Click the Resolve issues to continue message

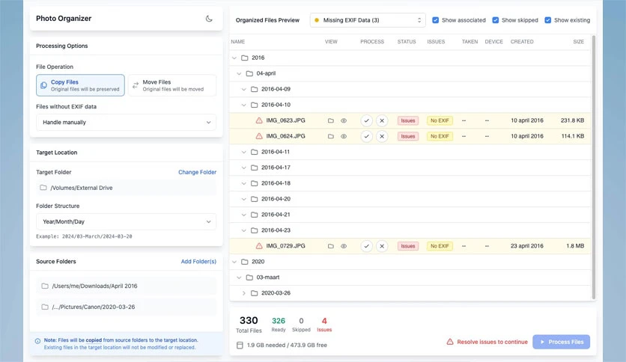(492, 342)
